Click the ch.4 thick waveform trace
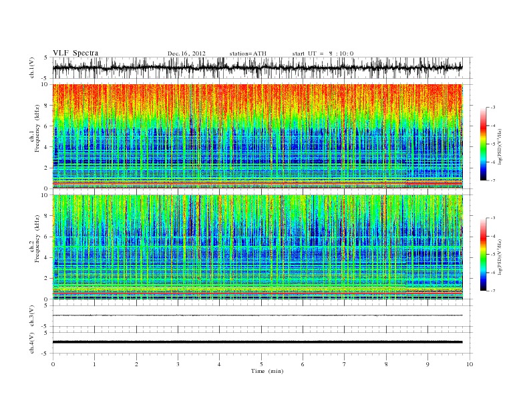529x409 pixels. pyautogui.click(x=257, y=342)
